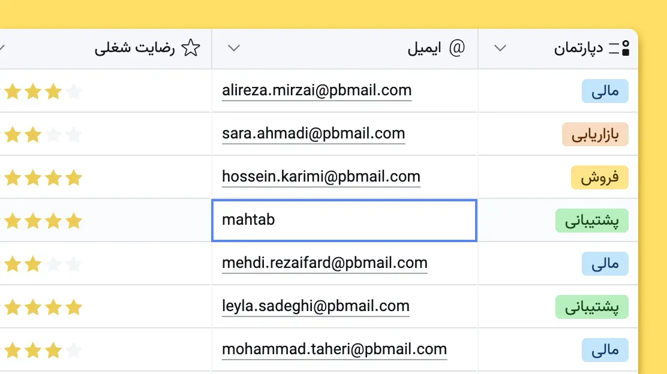This screenshot has height=374, width=667.
Task: Click the department icon beside دپارتمان header
Action: [620, 49]
